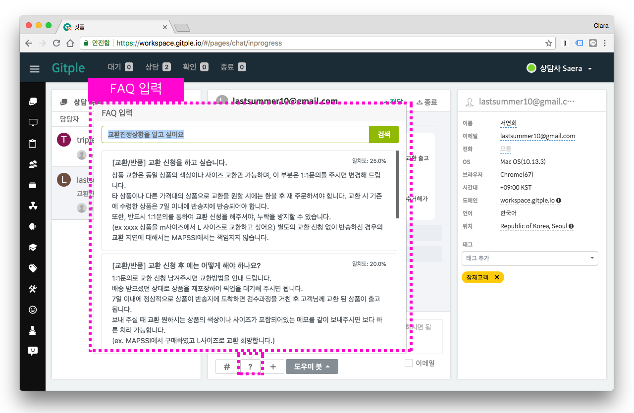Click the question mark FAQ button
The height and width of the screenshot is (413, 634).
pyautogui.click(x=250, y=366)
